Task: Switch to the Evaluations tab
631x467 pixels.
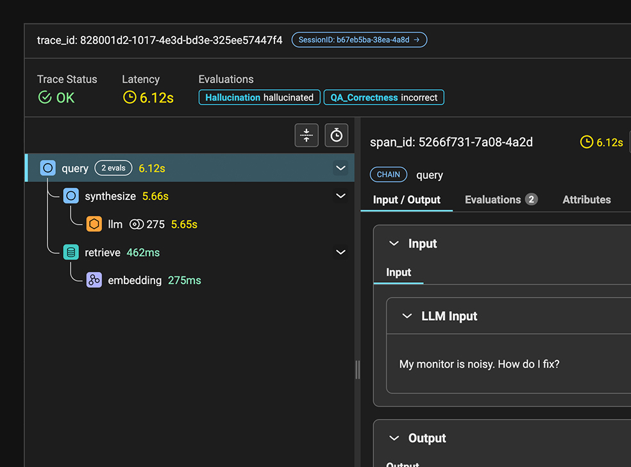Action: tap(500, 200)
